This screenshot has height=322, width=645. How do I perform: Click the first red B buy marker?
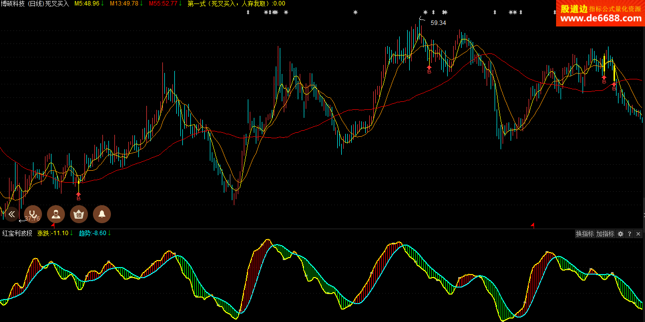pos(78,196)
